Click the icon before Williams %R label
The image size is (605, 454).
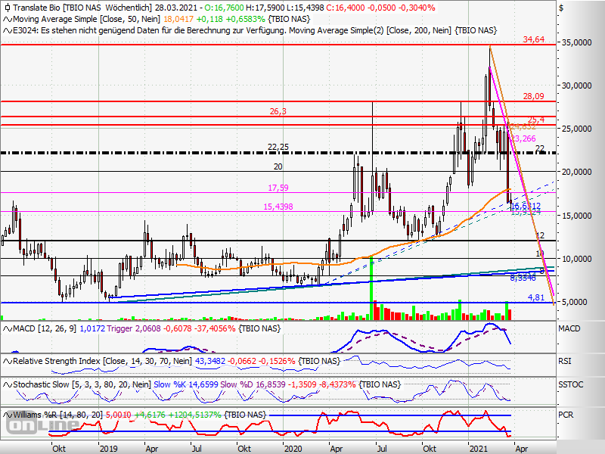click(x=6, y=415)
